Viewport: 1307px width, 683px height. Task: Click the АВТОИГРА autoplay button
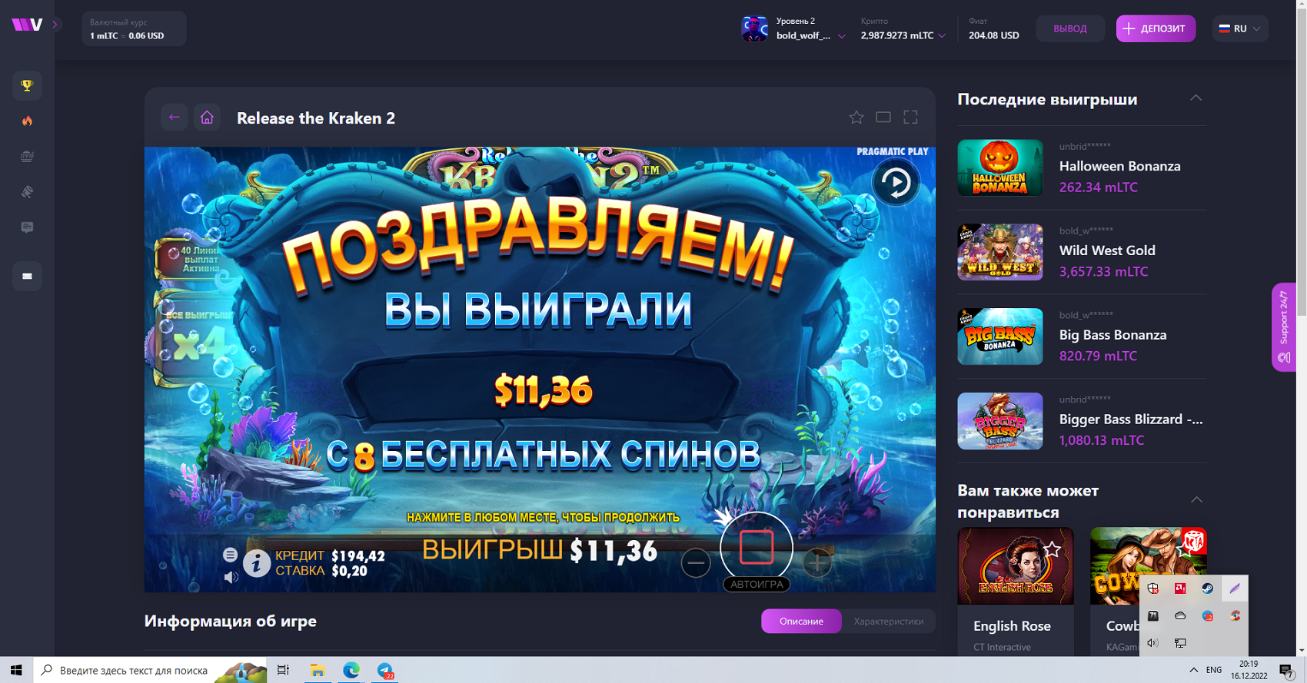757,585
